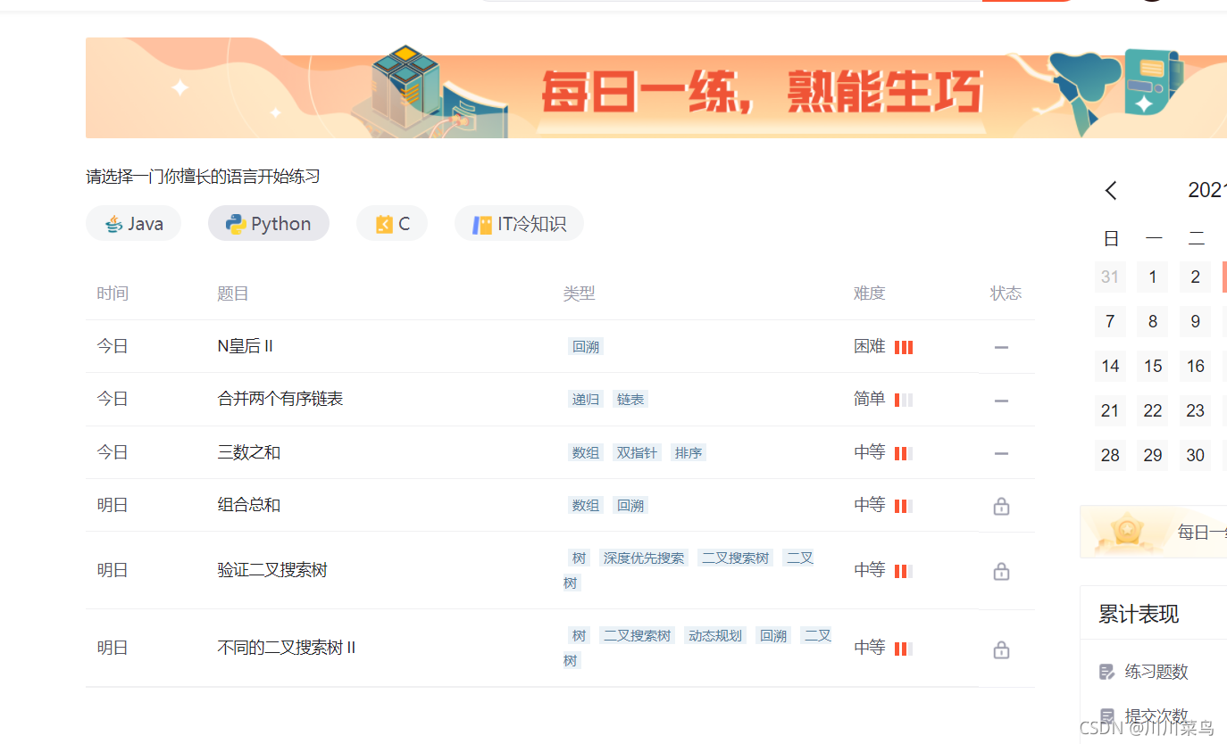Select the Python language tab
The width and height of the screenshot is (1227, 744).
pos(269,223)
